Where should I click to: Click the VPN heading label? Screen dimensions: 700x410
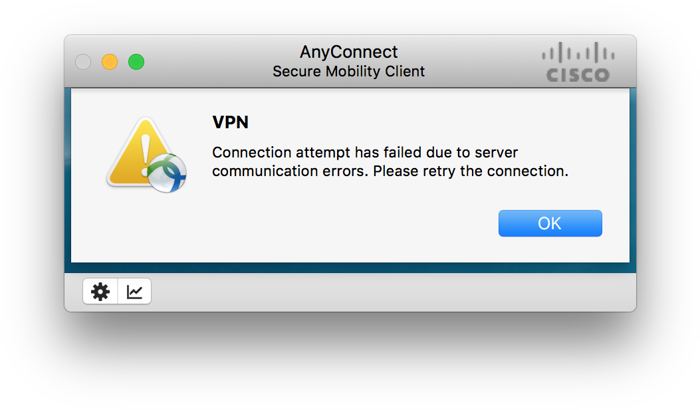pos(229,122)
